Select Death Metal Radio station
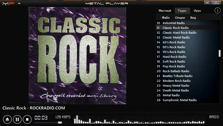Image resolution: width=223 pixels, height=126 pixels. point(187,90)
